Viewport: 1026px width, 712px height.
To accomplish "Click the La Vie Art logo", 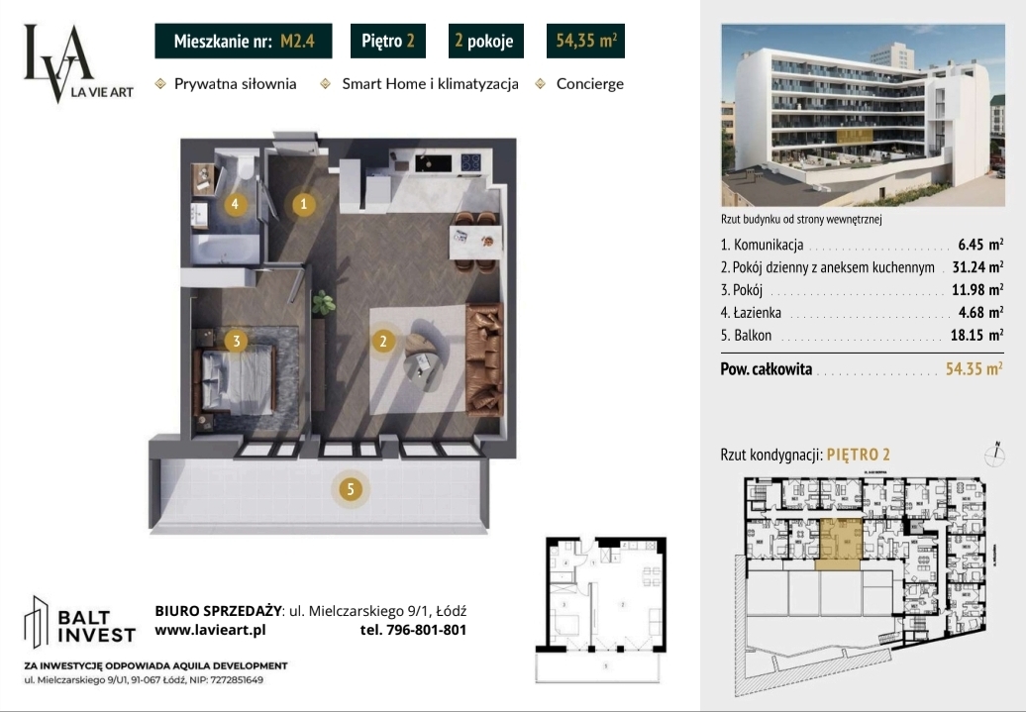I will [78, 62].
